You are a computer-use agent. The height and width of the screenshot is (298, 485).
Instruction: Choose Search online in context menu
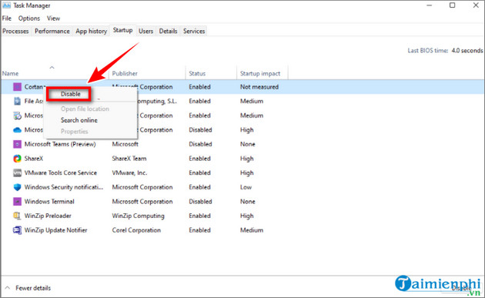tap(79, 120)
